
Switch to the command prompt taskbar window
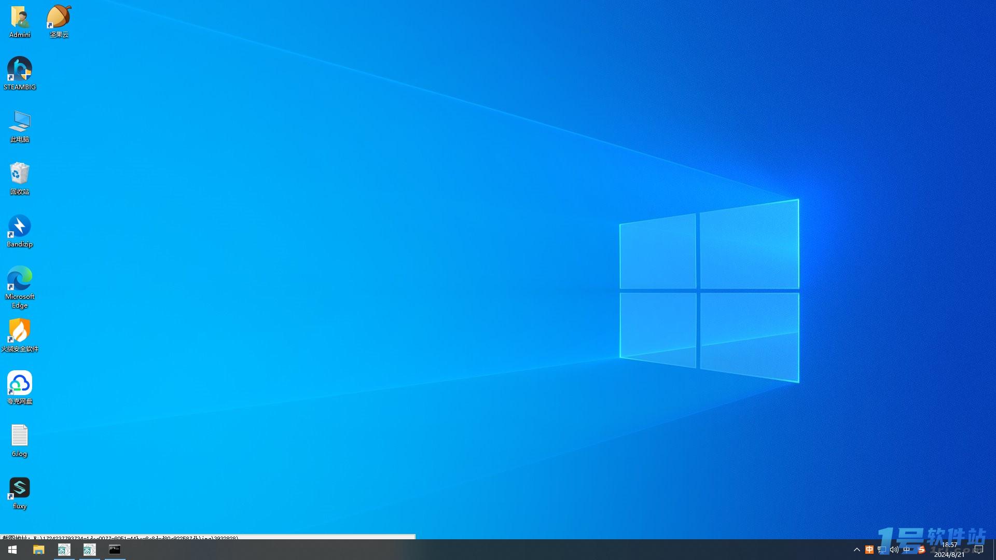pos(115,550)
